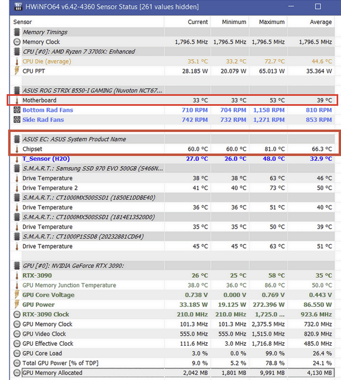Click the thermometer icon next to CPU Die (average)
This screenshot has height=380, width=341.
[x=17, y=61]
